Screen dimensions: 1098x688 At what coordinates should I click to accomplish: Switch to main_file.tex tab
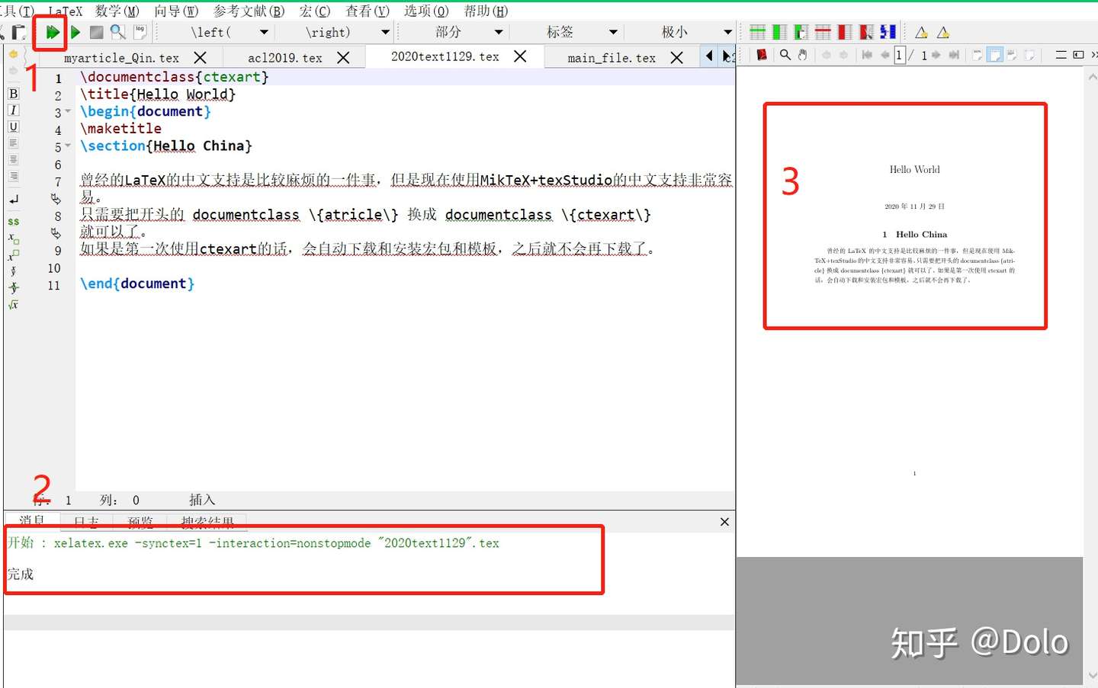612,58
